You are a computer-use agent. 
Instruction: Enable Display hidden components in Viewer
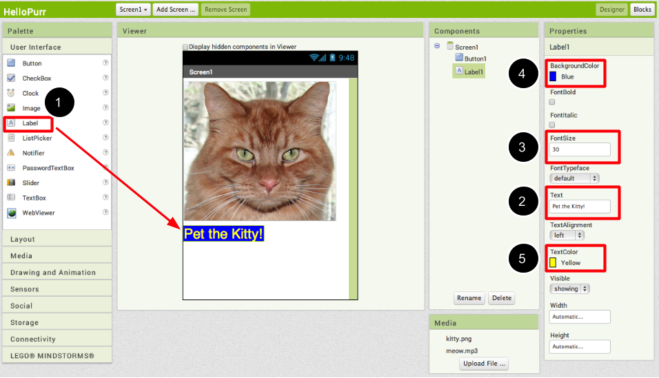click(185, 47)
